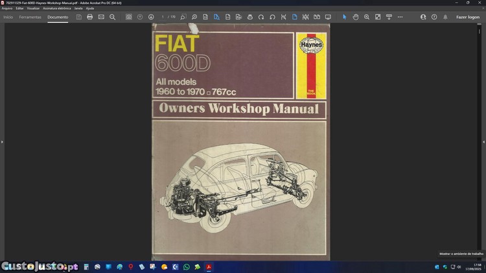The image size is (486, 273).
Task: Expand the left navigation pane arrow
Action: [2, 141]
